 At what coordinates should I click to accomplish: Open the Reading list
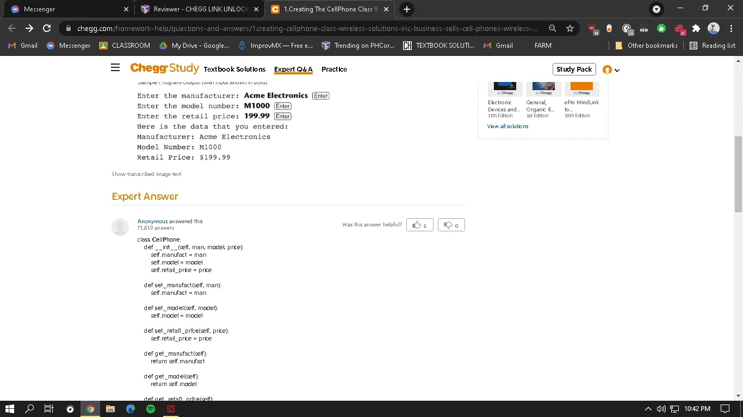713,46
